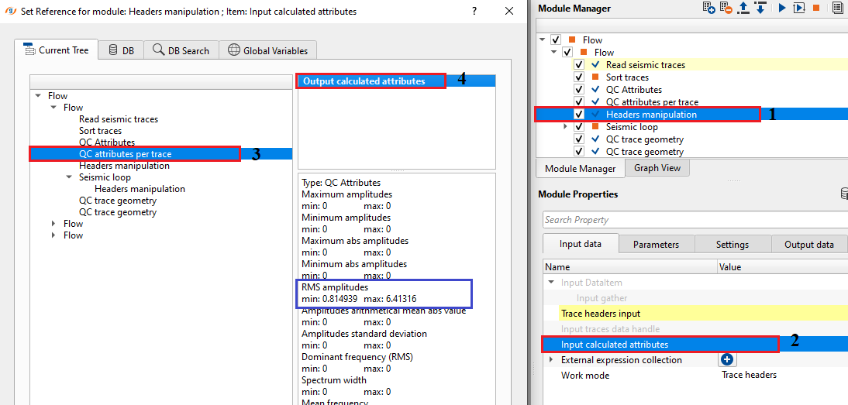The width and height of the screenshot is (848, 405).
Task: Select the Input calculated attributes property row
Action: [x=695, y=344]
